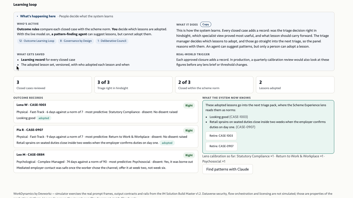Retire the CASE-1003 lesson
The width and height of the screenshot is (353, 198).
pos(221,136)
